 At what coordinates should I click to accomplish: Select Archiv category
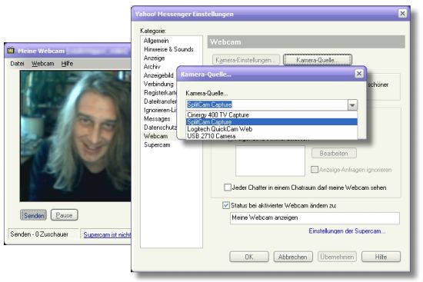click(x=152, y=67)
